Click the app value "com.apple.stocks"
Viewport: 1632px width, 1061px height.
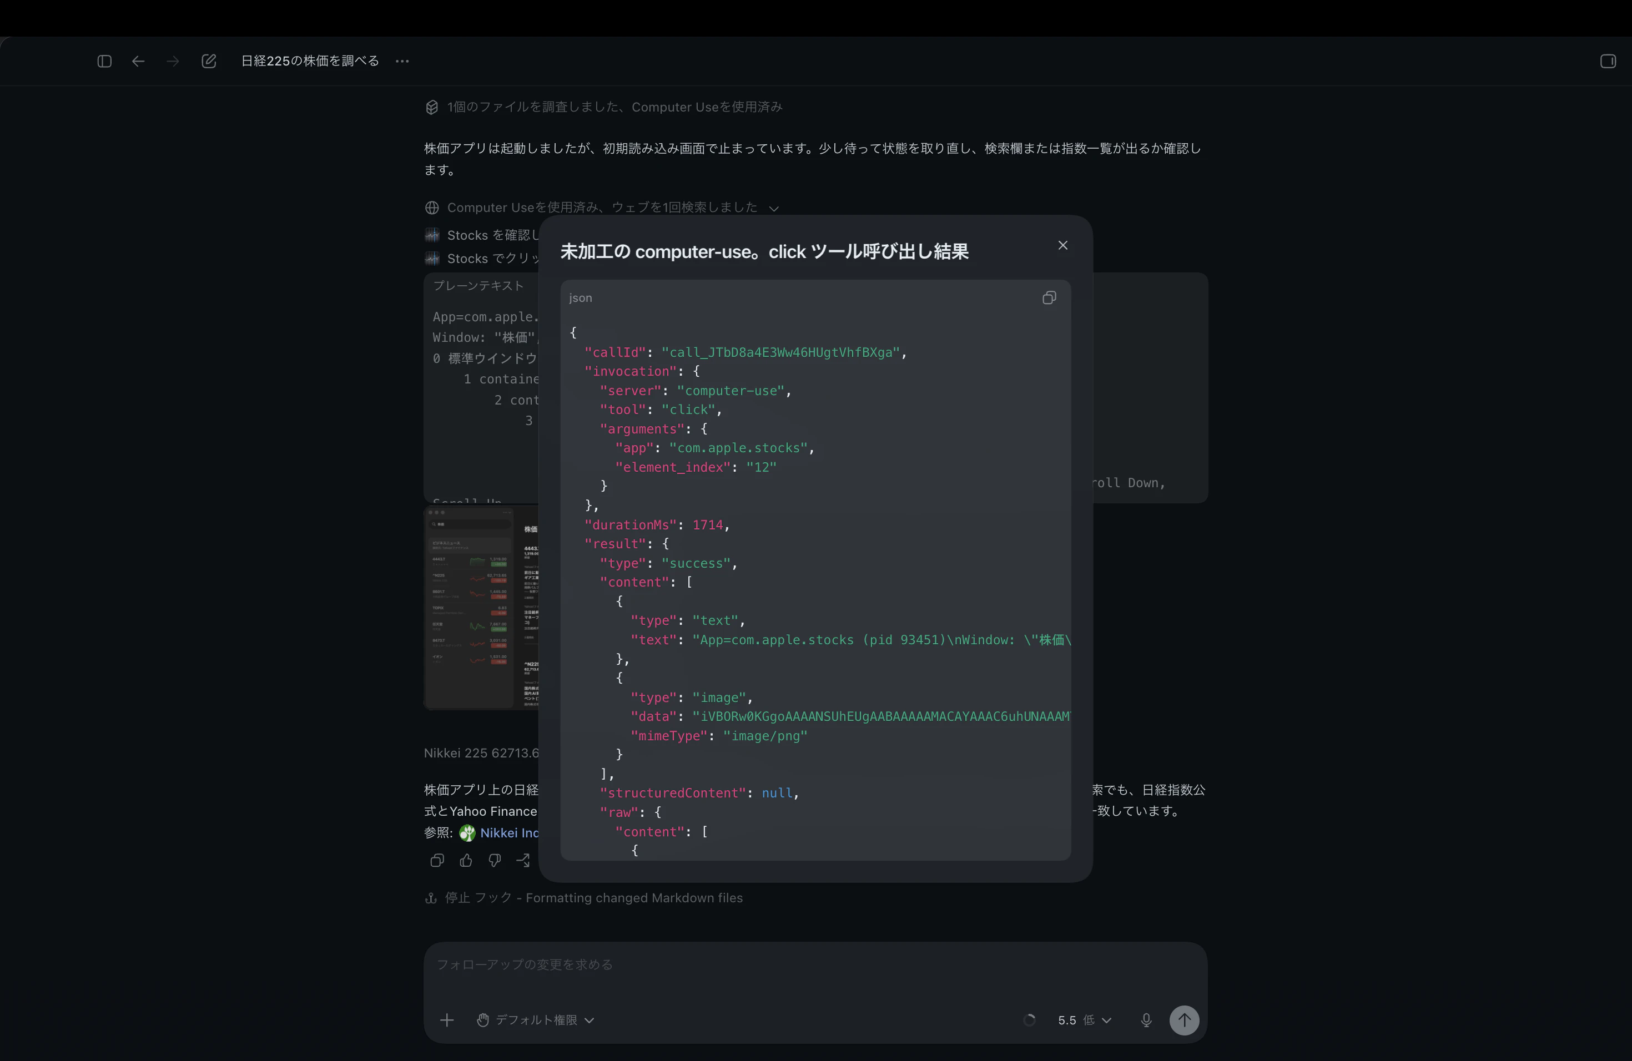point(738,448)
